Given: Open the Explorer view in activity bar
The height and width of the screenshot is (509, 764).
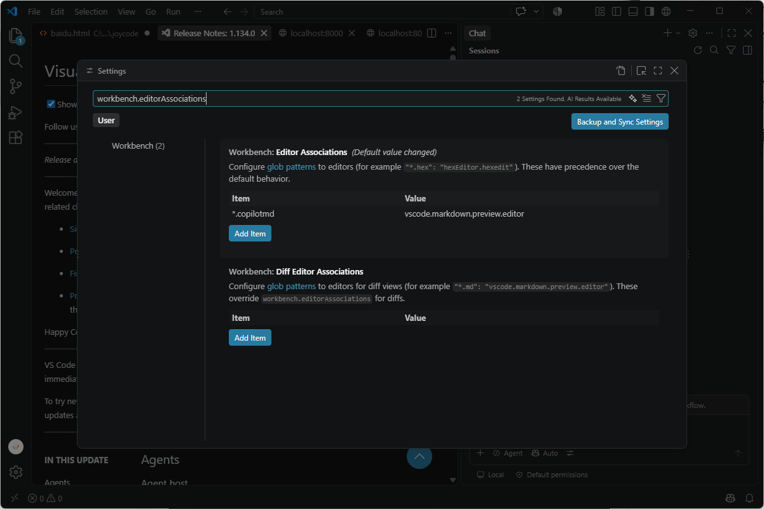Looking at the screenshot, I should pos(16,35).
